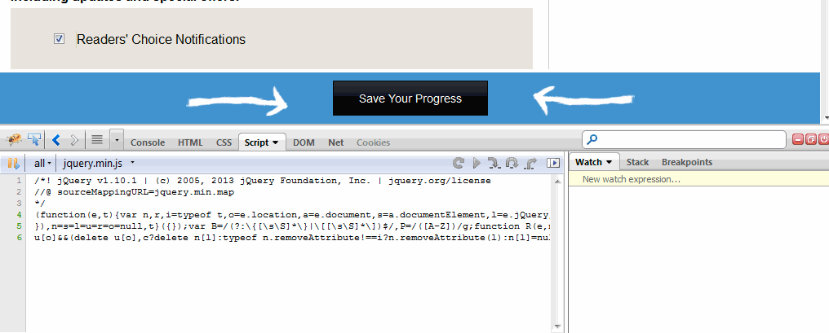Toggle the break on next pause icon
This screenshot has height=333, width=829.
[x=13, y=163]
